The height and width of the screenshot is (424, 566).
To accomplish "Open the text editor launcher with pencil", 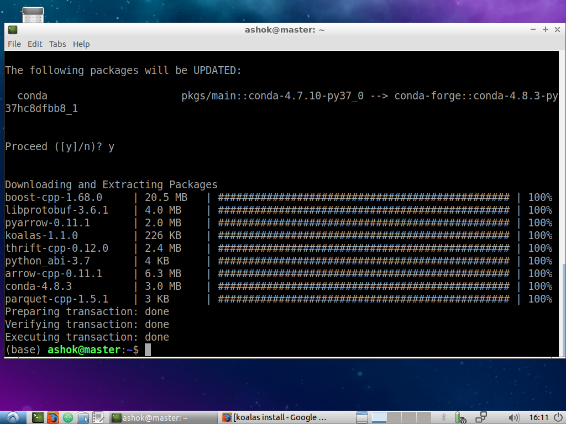I will (98, 417).
